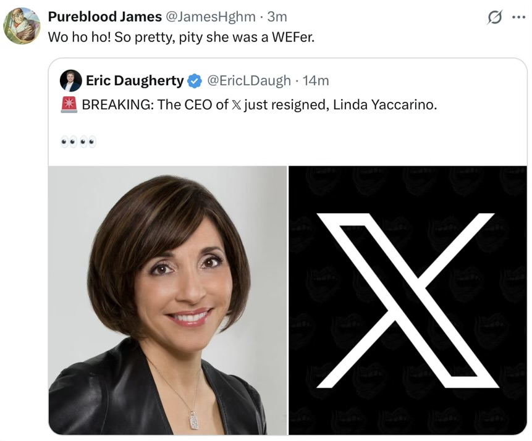This screenshot has width=532, height=441.
Task: Click the 3m timestamp
Action: click(277, 17)
